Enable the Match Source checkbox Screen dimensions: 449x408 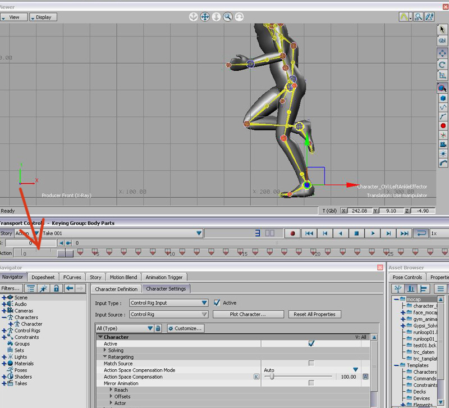311,364
